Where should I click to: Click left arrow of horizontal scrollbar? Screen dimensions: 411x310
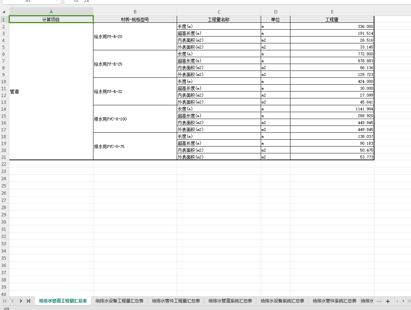point(403,301)
